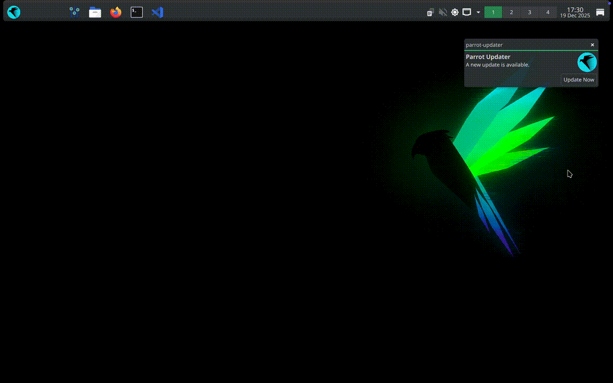Expand the tray overflow dropdown arrow

(x=478, y=12)
